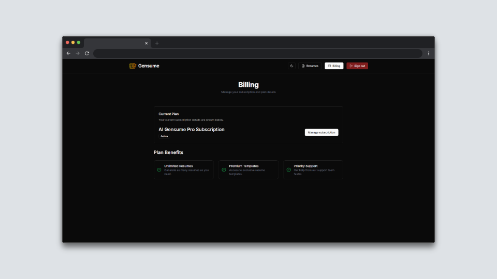Screen dimensions: 497x279
Task: Close the current browser tab
Action: (x=146, y=43)
